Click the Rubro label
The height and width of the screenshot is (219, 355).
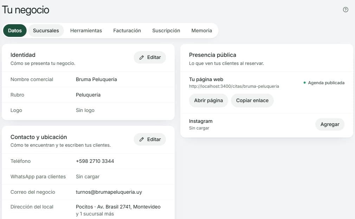click(x=17, y=95)
